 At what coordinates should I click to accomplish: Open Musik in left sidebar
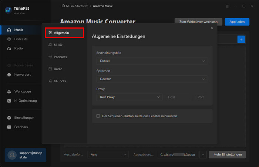pos(21,30)
